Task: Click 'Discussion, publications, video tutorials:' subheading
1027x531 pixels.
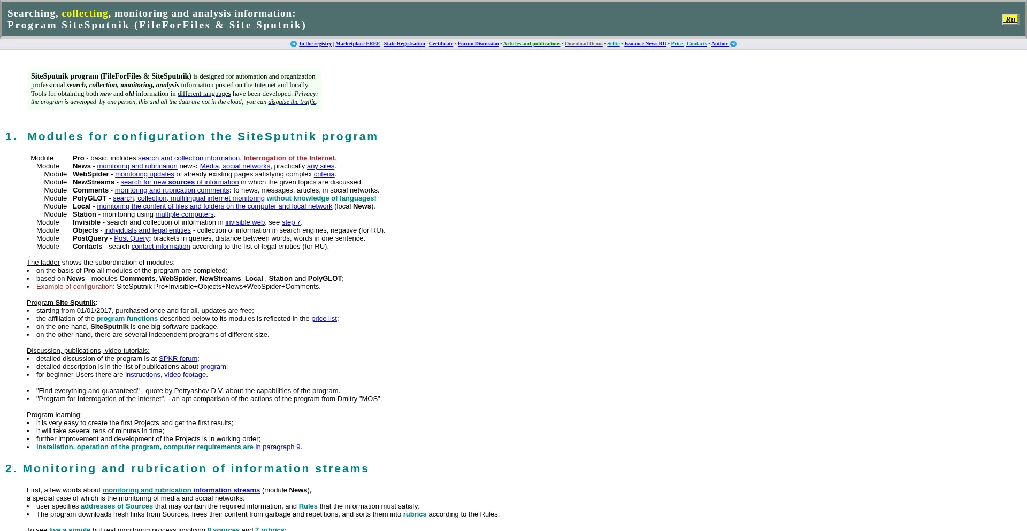Action: tap(88, 351)
